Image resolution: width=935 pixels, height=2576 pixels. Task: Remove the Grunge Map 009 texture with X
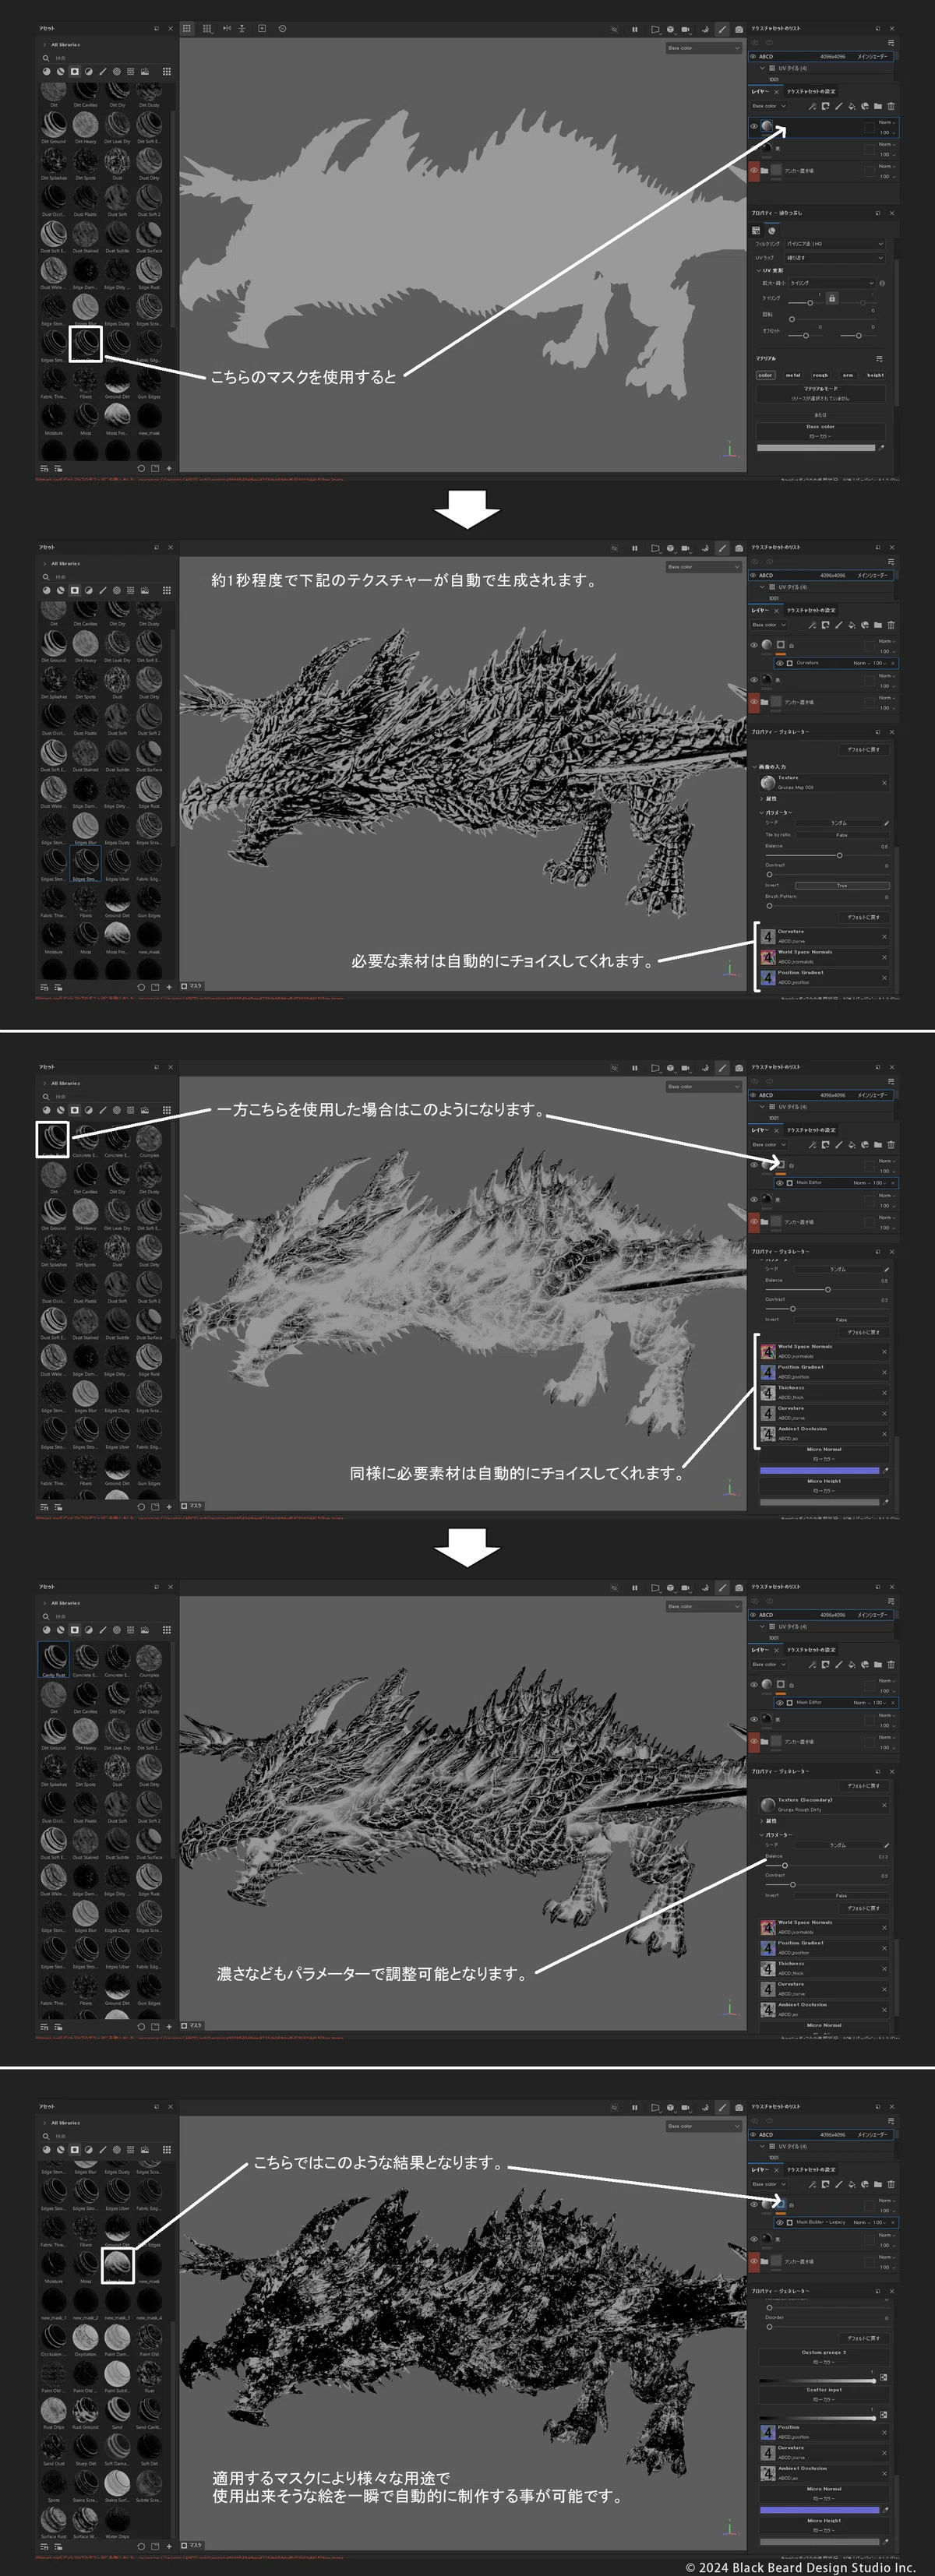[885, 783]
